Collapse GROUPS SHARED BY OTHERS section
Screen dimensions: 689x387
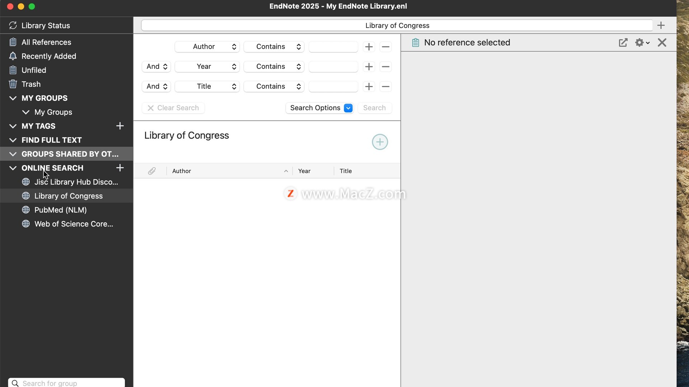point(13,154)
